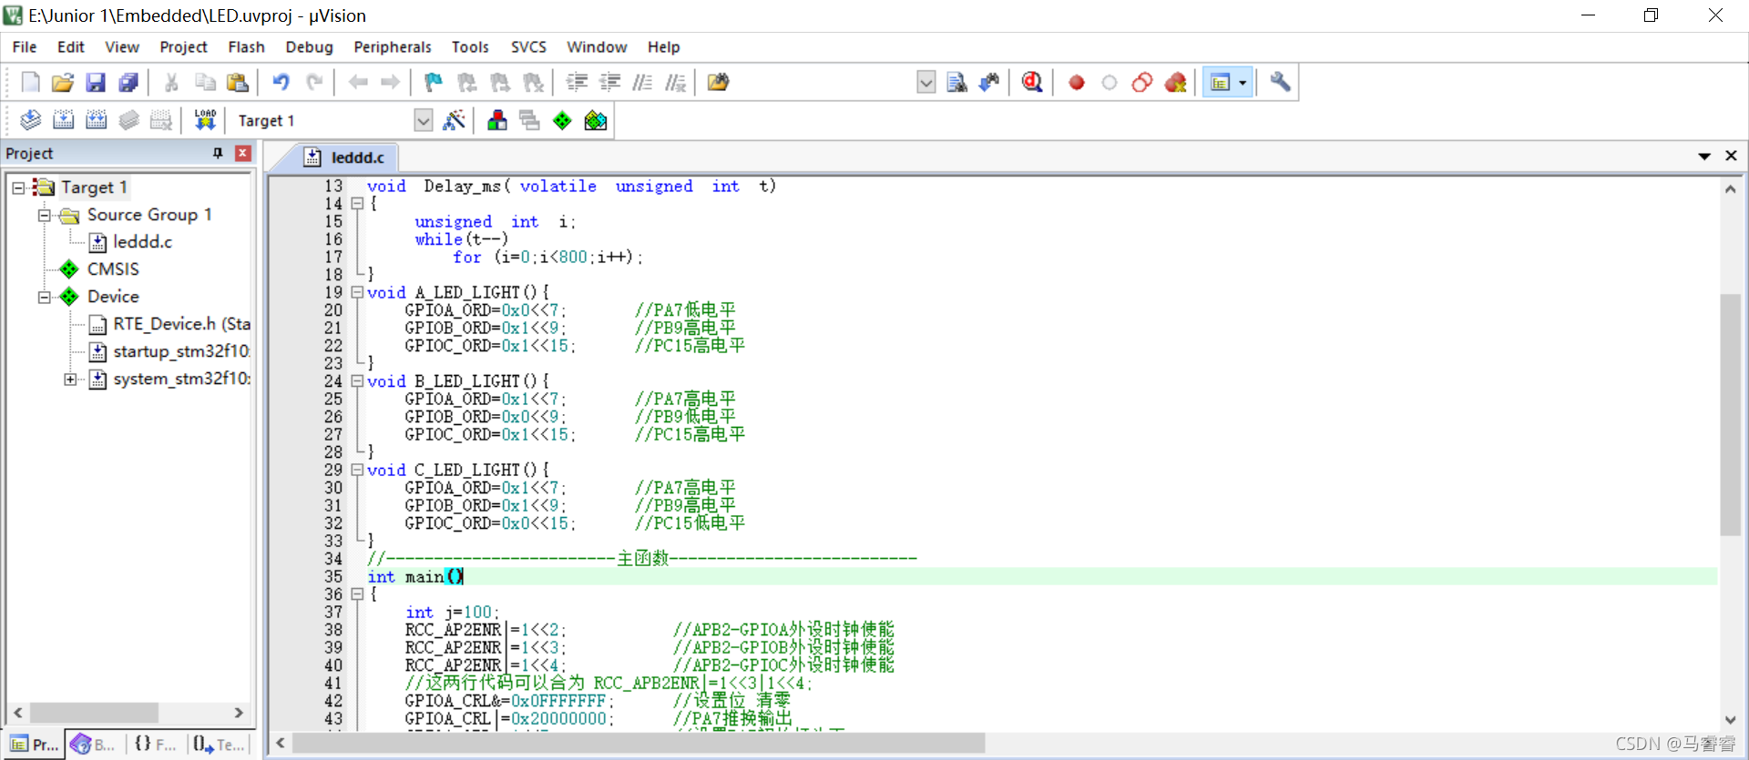This screenshot has width=1749, height=760.
Task: Open Target 1 dropdown
Action: click(423, 120)
